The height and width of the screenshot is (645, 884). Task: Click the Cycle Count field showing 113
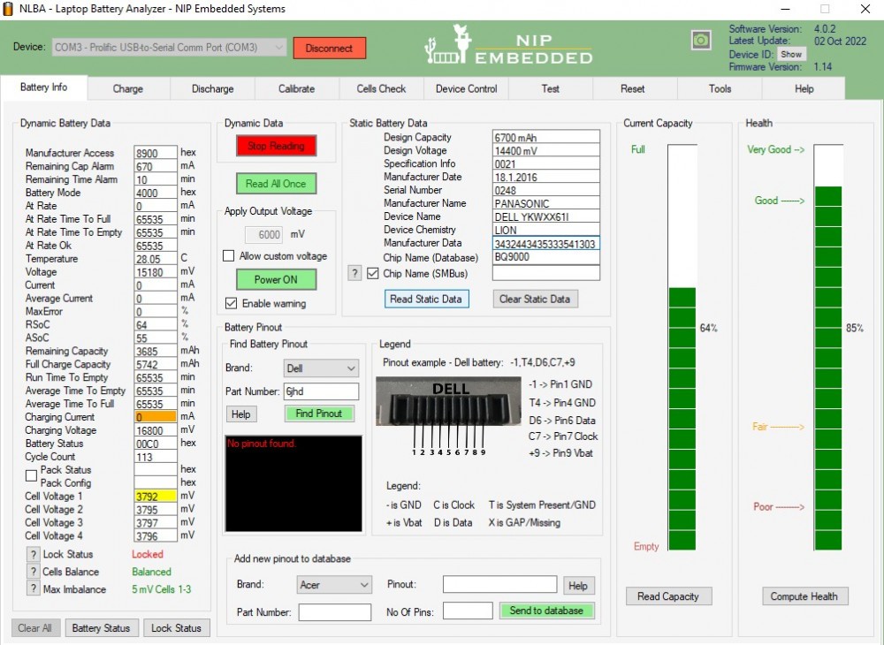click(155, 457)
